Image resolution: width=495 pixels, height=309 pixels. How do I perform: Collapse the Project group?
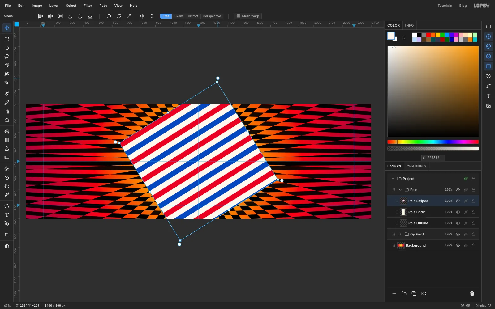pyautogui.click(x=393, y=179)
